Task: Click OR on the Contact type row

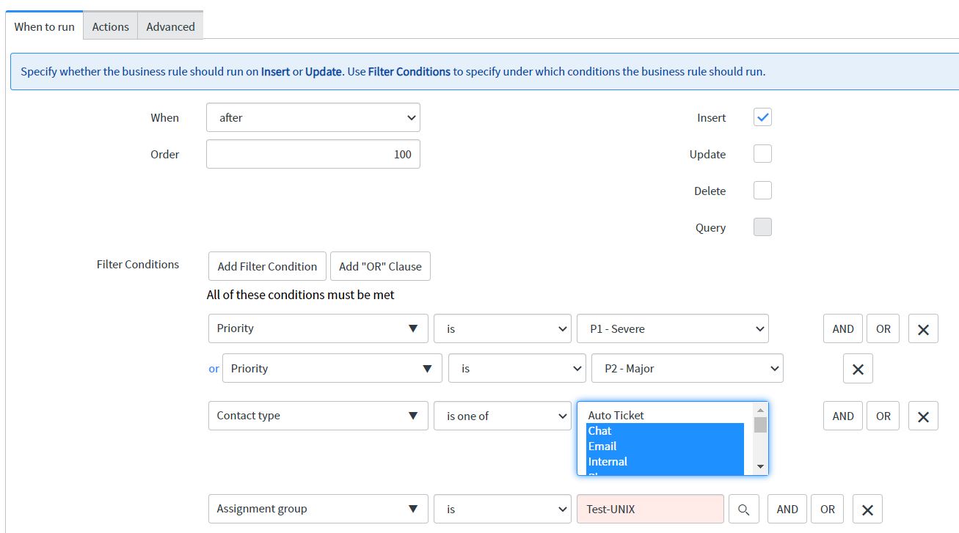Action: coord(883,416)
